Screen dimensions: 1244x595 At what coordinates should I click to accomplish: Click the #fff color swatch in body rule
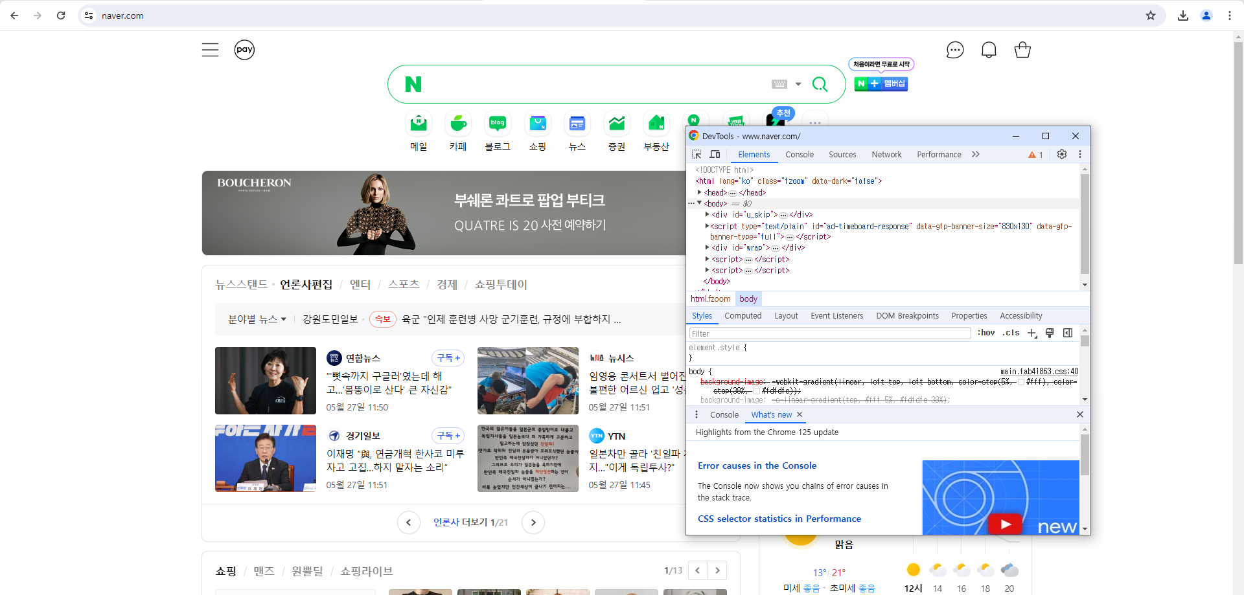pos(1021,382)
